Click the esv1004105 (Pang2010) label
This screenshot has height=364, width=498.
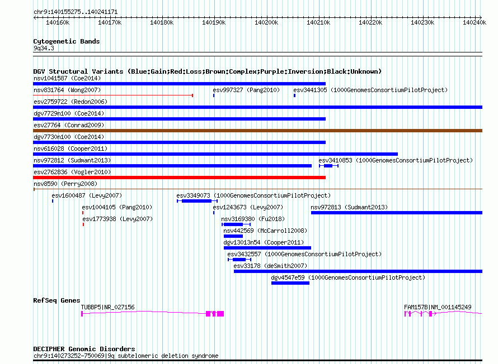[117, 207]
